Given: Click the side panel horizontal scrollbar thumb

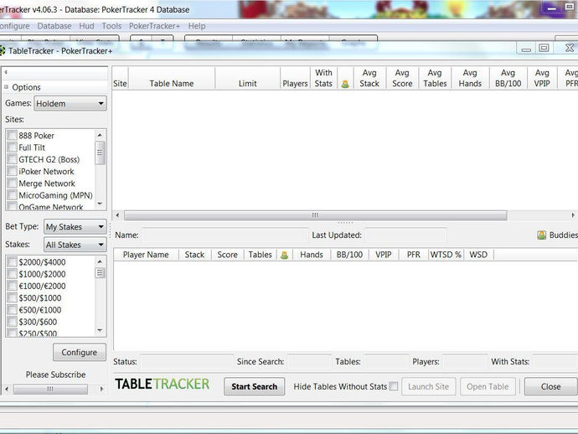Looking at the screenshot, I should tap(50, 389).
